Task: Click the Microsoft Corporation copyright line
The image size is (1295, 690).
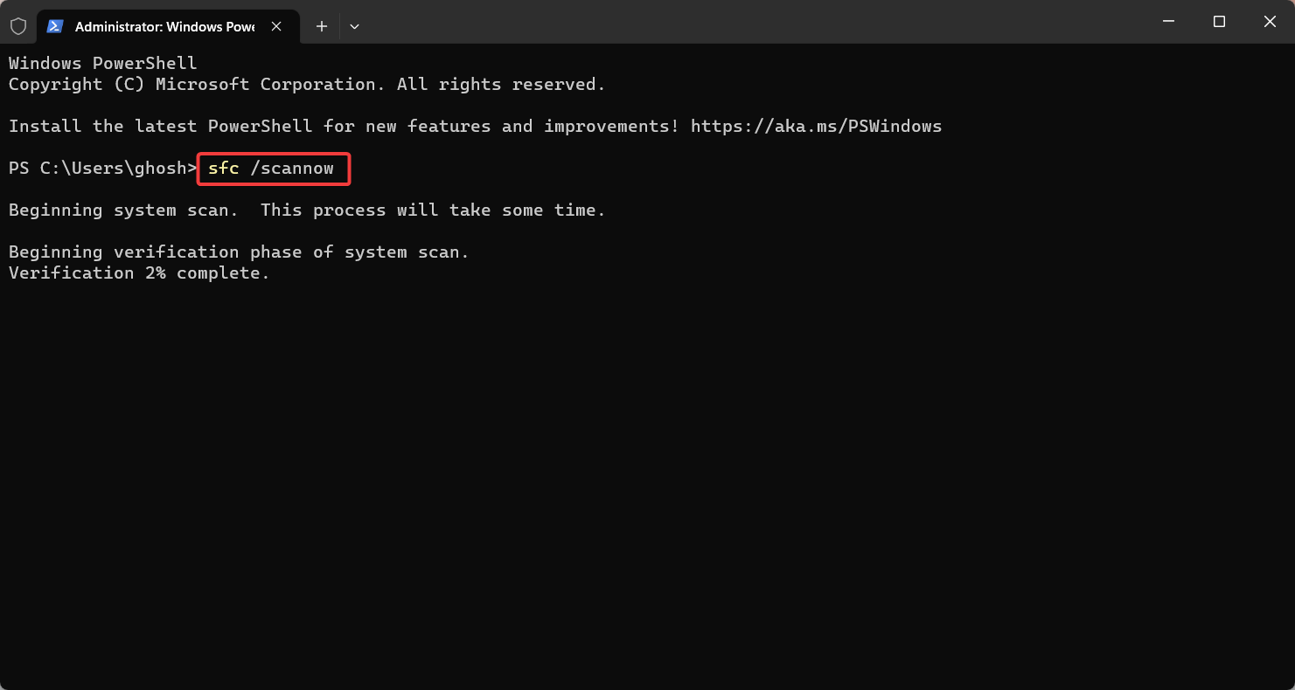Action: coord(307,84)
